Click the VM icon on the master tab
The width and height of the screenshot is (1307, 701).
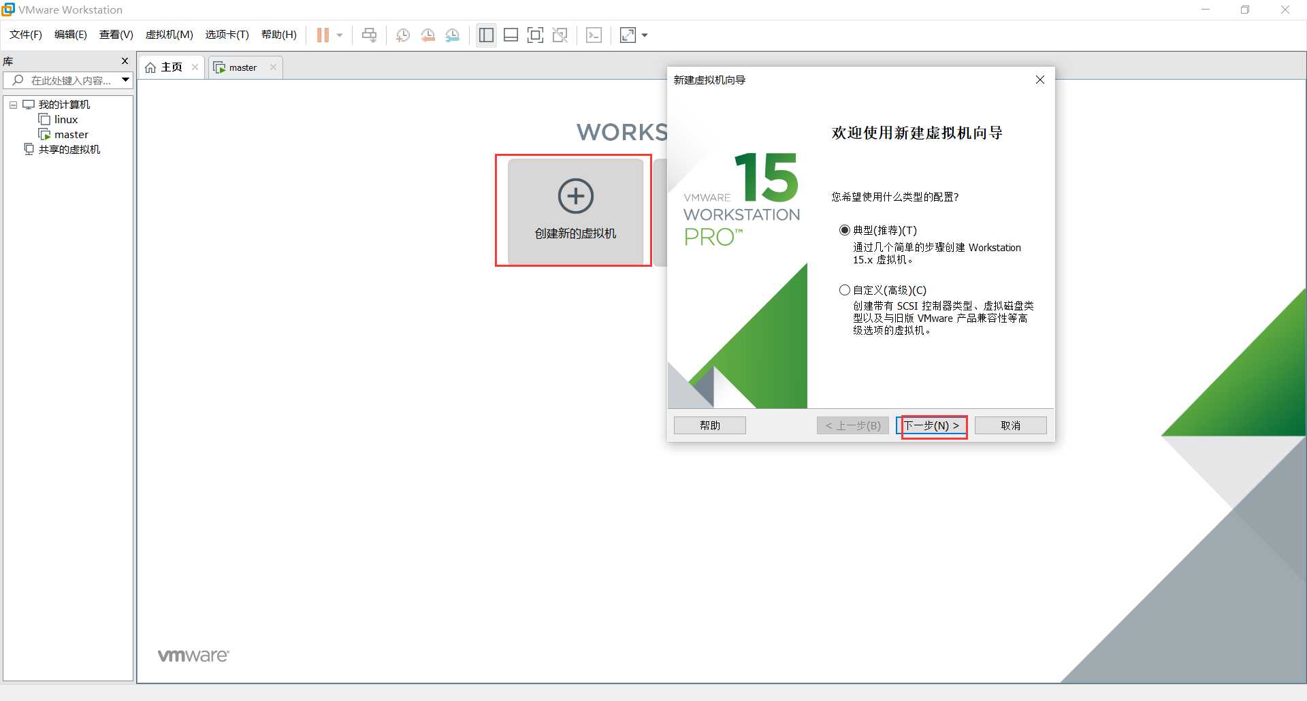coord(219,67)
